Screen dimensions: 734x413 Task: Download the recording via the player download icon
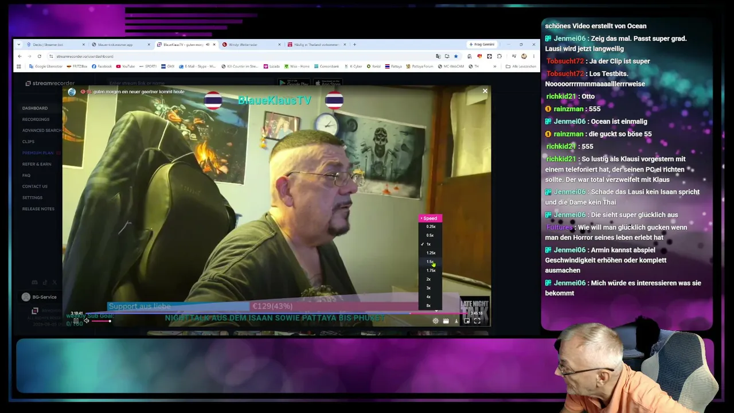pos(456,321)
